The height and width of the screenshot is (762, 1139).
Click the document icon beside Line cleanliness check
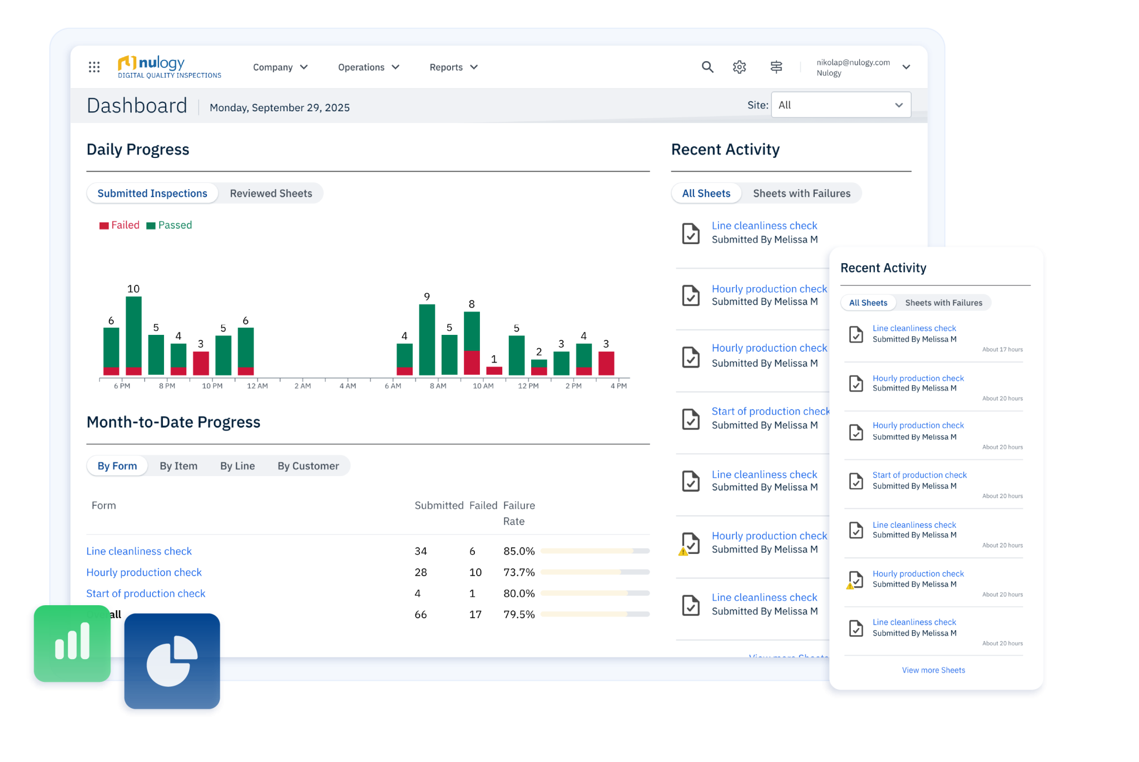690,234
